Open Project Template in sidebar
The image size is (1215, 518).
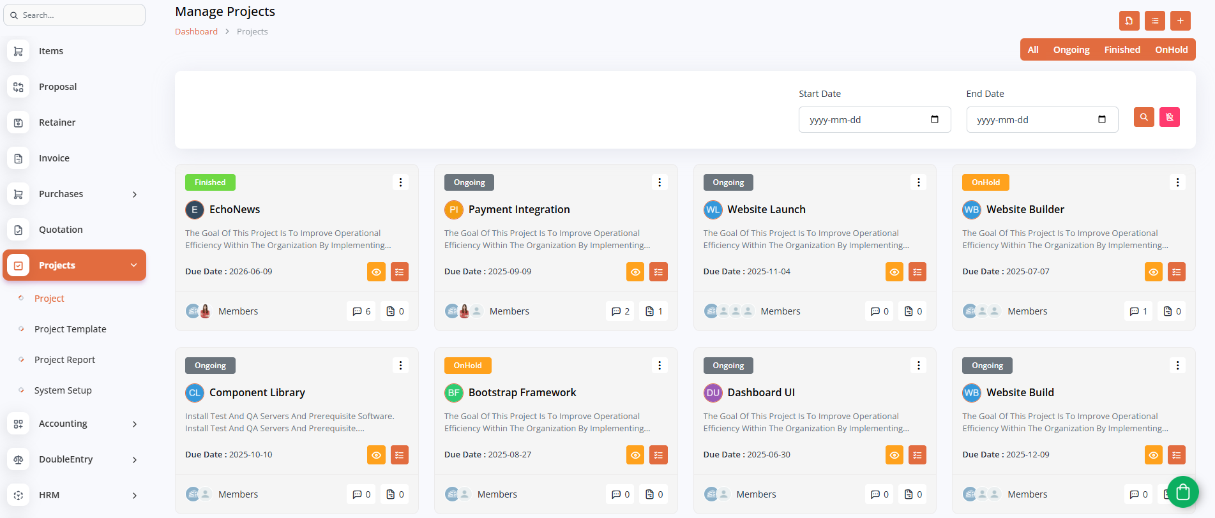coord(70,329)
